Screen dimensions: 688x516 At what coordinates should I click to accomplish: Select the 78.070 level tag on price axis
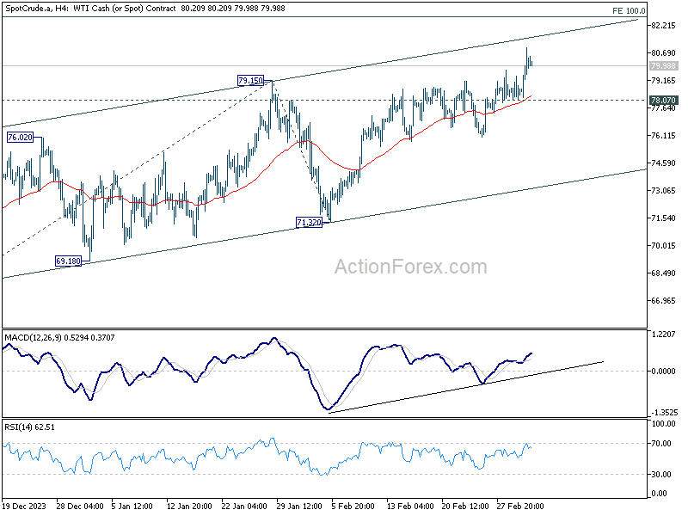pyautogui.click(x=663, y=100)
